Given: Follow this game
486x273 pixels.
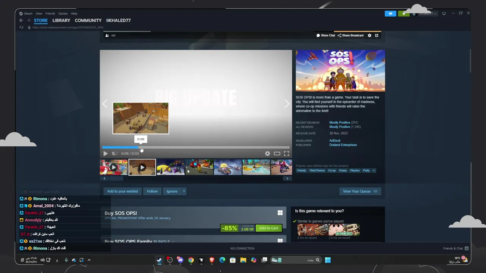Looking at the screenshot, I should click(152, 191).
